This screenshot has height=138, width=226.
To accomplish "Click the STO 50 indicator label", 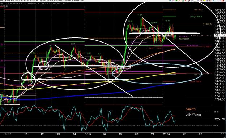I will point(219,119).
